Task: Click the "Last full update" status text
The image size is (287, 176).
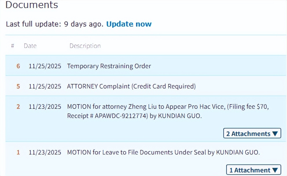Action: click(54, 24)
